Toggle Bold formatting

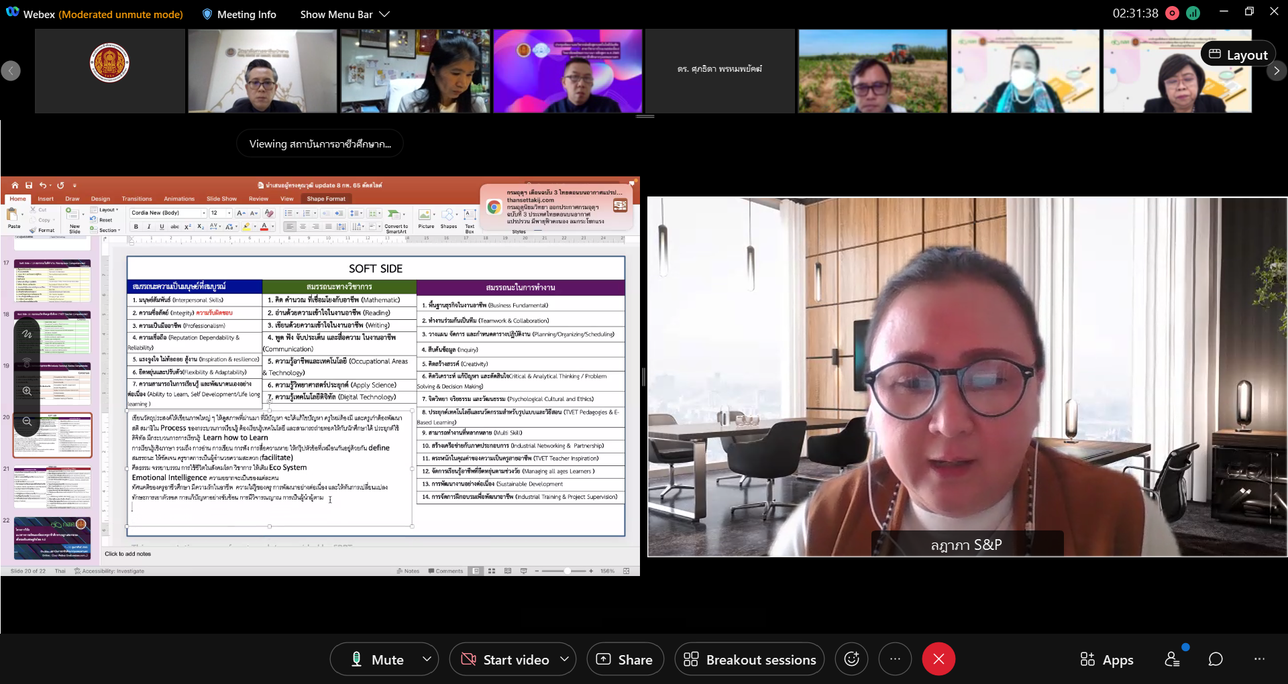coord(136,227)
